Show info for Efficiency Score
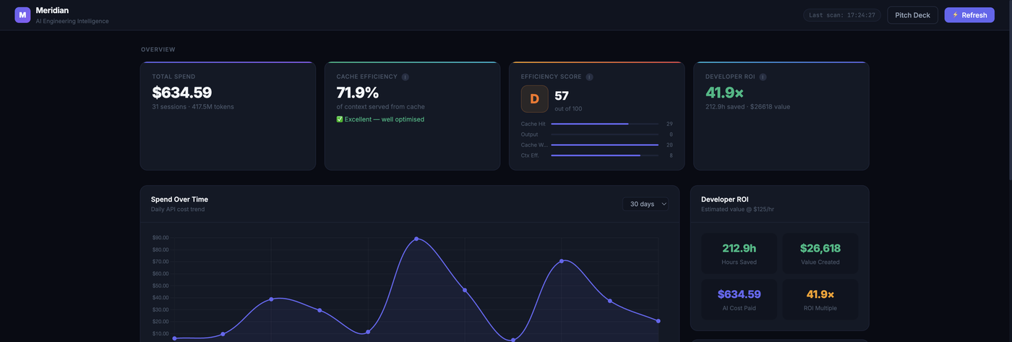1012x342 pixels. [x=590, y=77]
